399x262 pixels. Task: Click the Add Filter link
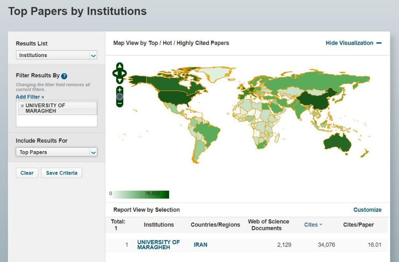30,97
